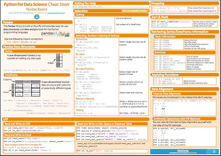Select the 'df.rank()' code line
Image resolution: width=221 pixels, height=156 pixels.
(160, 26)
